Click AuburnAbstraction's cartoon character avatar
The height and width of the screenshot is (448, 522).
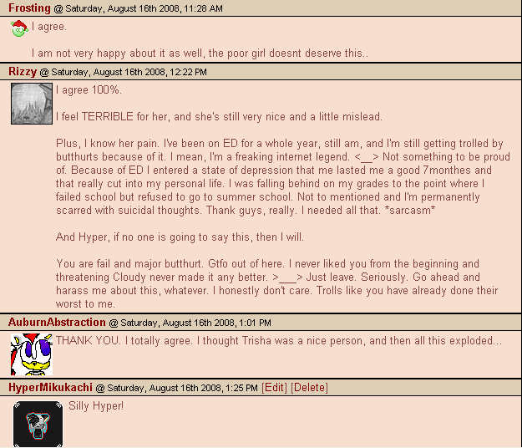click(32, 354)
